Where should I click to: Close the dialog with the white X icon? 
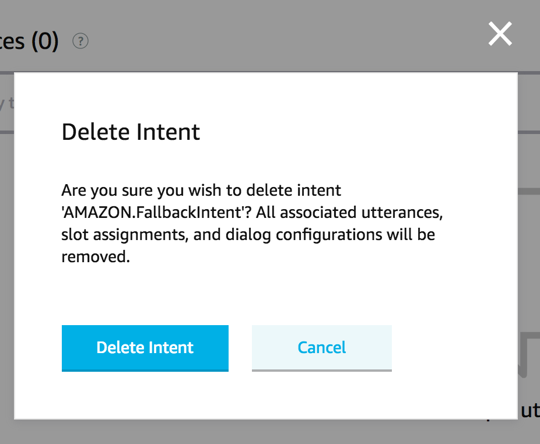(500, 34)
